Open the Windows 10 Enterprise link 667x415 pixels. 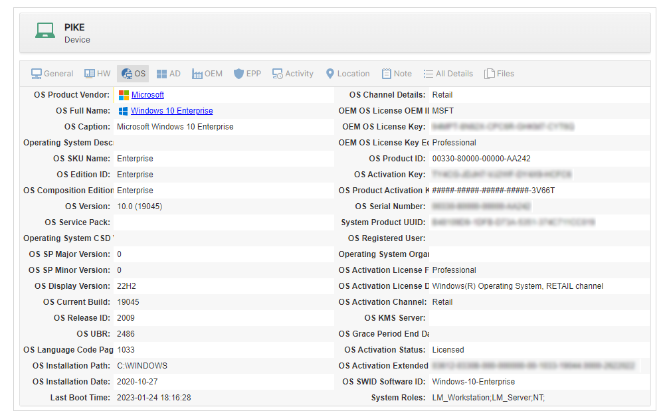pyautogui.click(x=172, y=110)
